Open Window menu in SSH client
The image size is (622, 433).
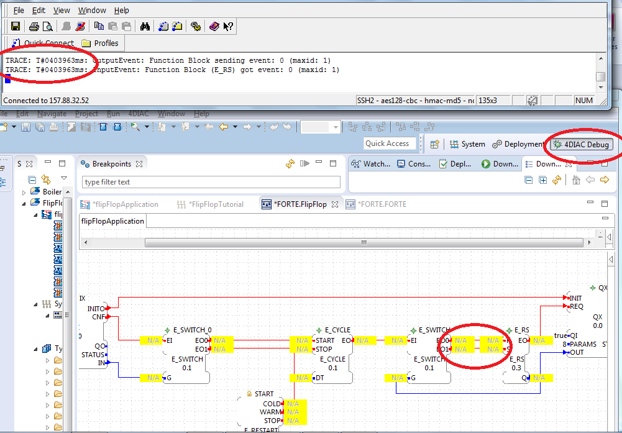coord(92,11)
